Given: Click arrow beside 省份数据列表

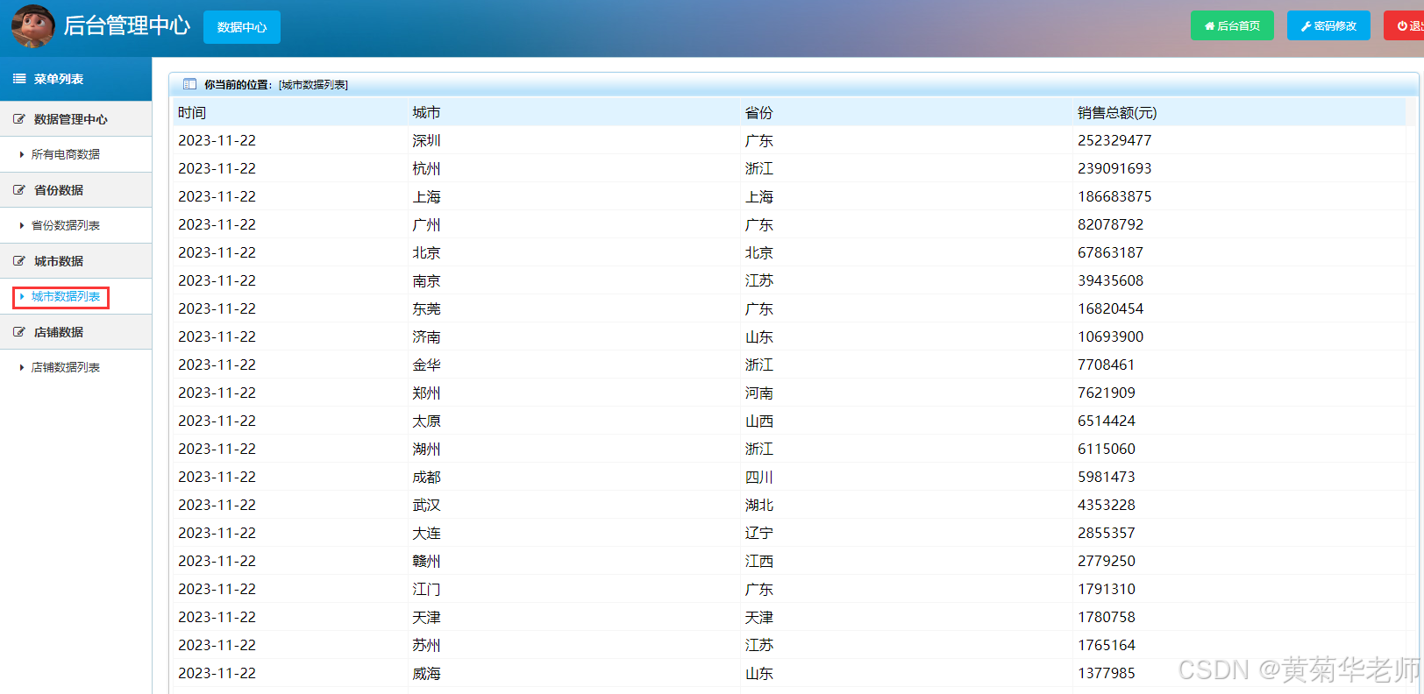Looking at the screenshot, I should (22, 225).
